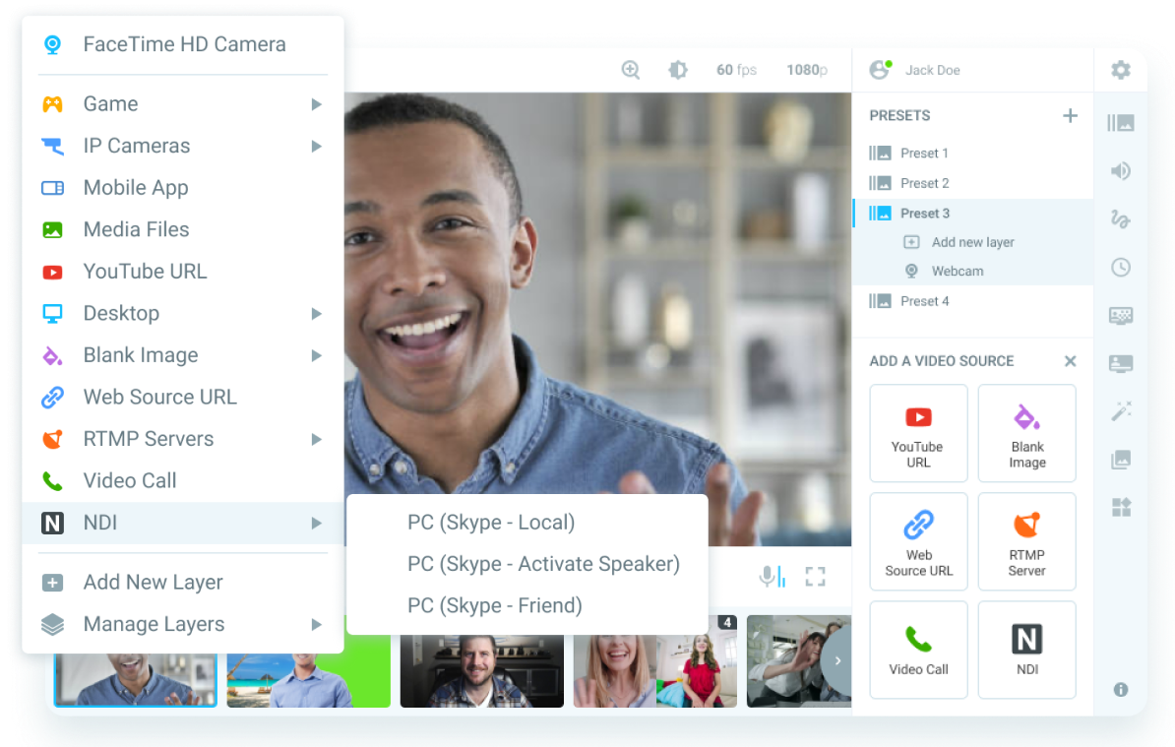This screenshot has height=747, width=1175.
Task: Open the image gallery sidebar icon
Action: click(1120, 460)
